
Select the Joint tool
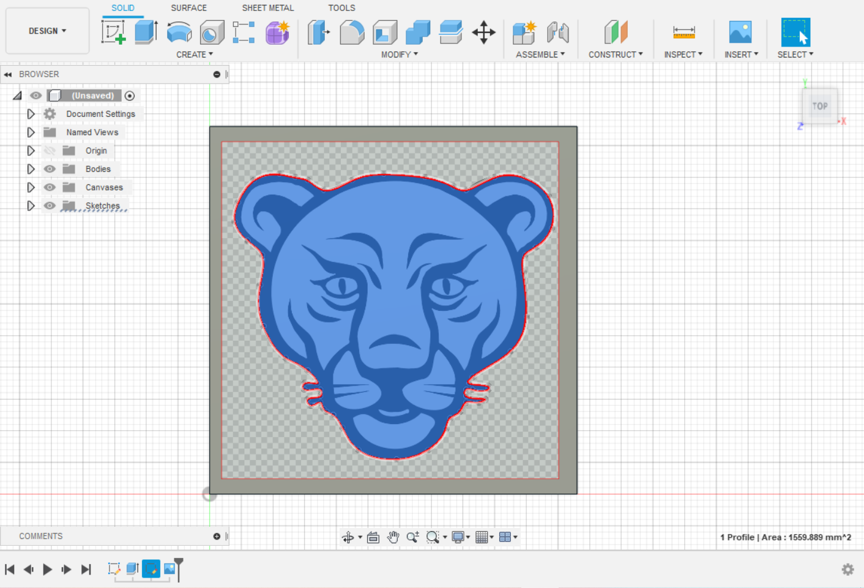(557, 32)
